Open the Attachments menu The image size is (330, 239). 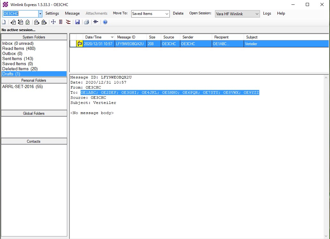click(97, 13)
